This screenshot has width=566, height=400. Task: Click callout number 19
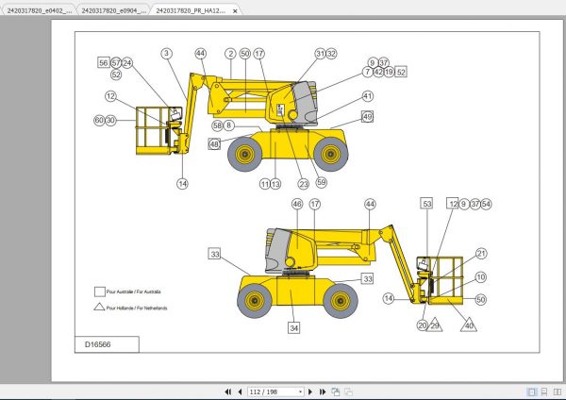389,72
